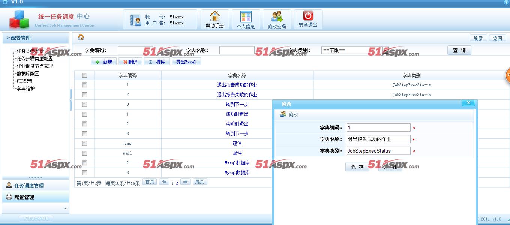Check the row 邮件
The width and height of the screenshot is (510, 225).
tap(84, 153)
